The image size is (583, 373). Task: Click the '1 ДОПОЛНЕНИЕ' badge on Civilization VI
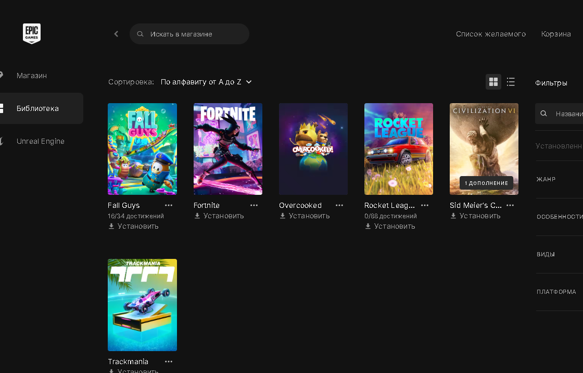486,183
